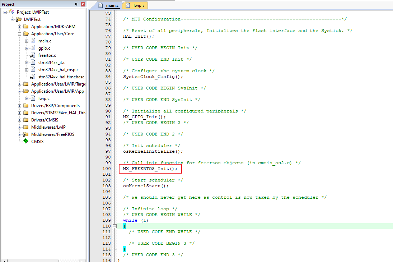Close the Project panel with its X button
Viewport: 393px width, 262px height.
[82, 4]
